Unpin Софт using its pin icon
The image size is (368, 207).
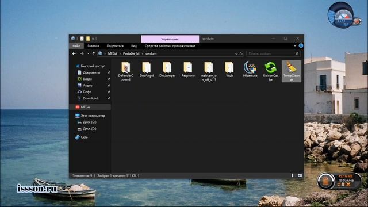[x=109, y=92]
